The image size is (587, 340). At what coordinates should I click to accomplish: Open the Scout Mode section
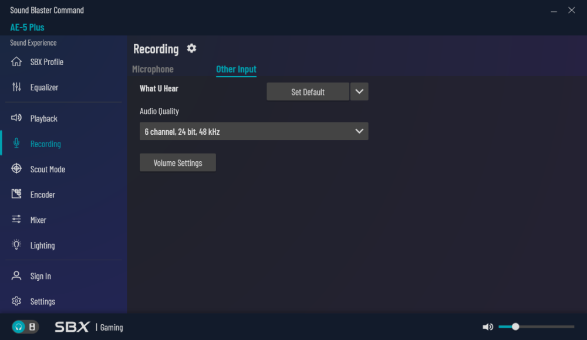[x=48, y=169]
